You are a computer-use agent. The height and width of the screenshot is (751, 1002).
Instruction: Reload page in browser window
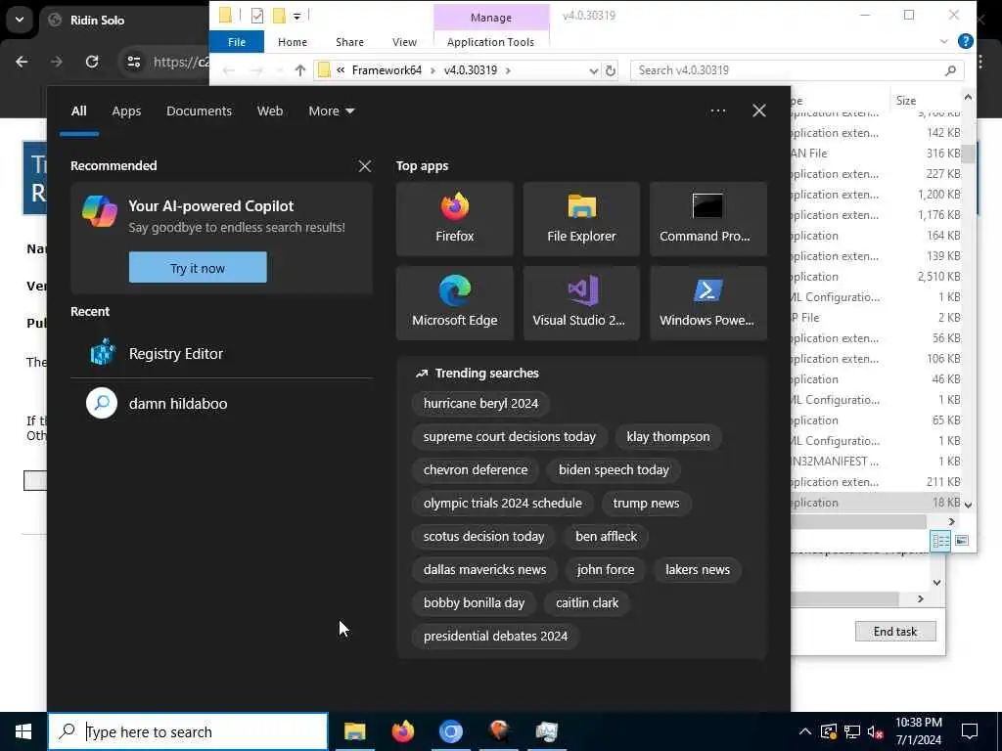tap(92, 62)
